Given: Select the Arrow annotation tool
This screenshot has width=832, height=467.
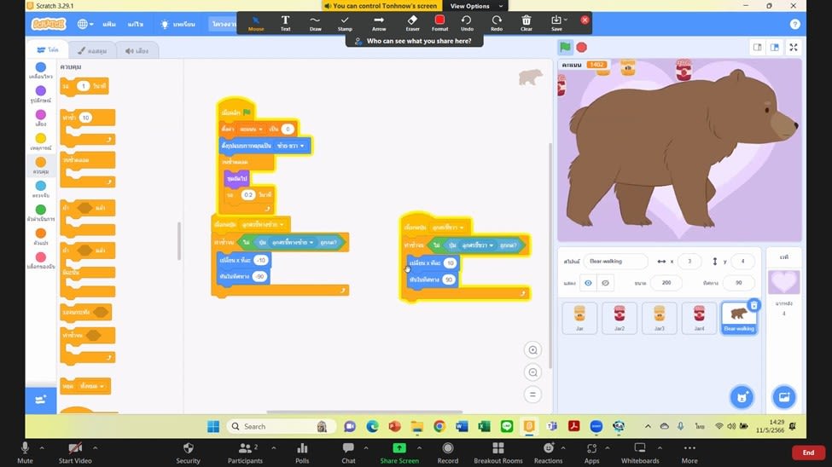Looking at the screenshot, I should click(x=379, y=23).
